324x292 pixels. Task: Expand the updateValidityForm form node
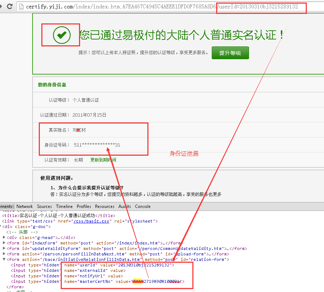[x=4, y=248]
